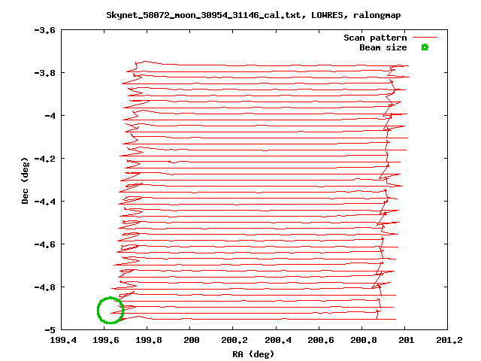Click the 201 RA tick label
481x361 pixels.
[406, 340]
